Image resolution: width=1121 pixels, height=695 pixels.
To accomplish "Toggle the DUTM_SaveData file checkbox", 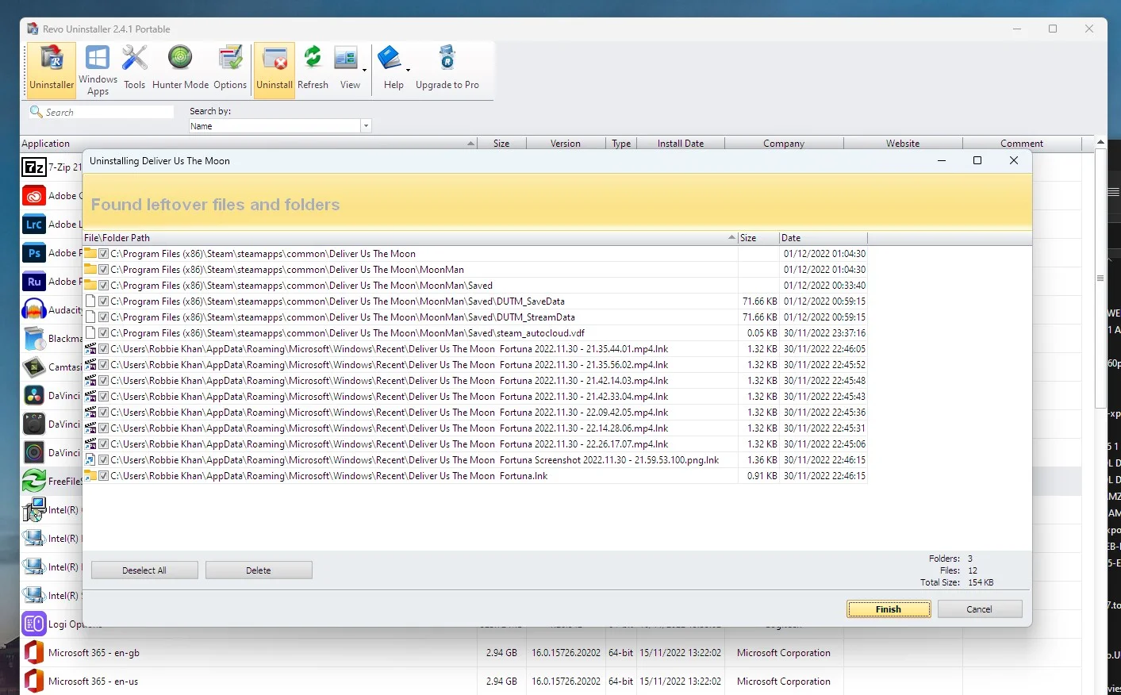I will [x=103, y=301].
